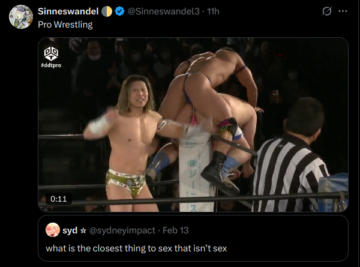
Task: Click the 0:11 video duration badge
Action: pos(59,199)
